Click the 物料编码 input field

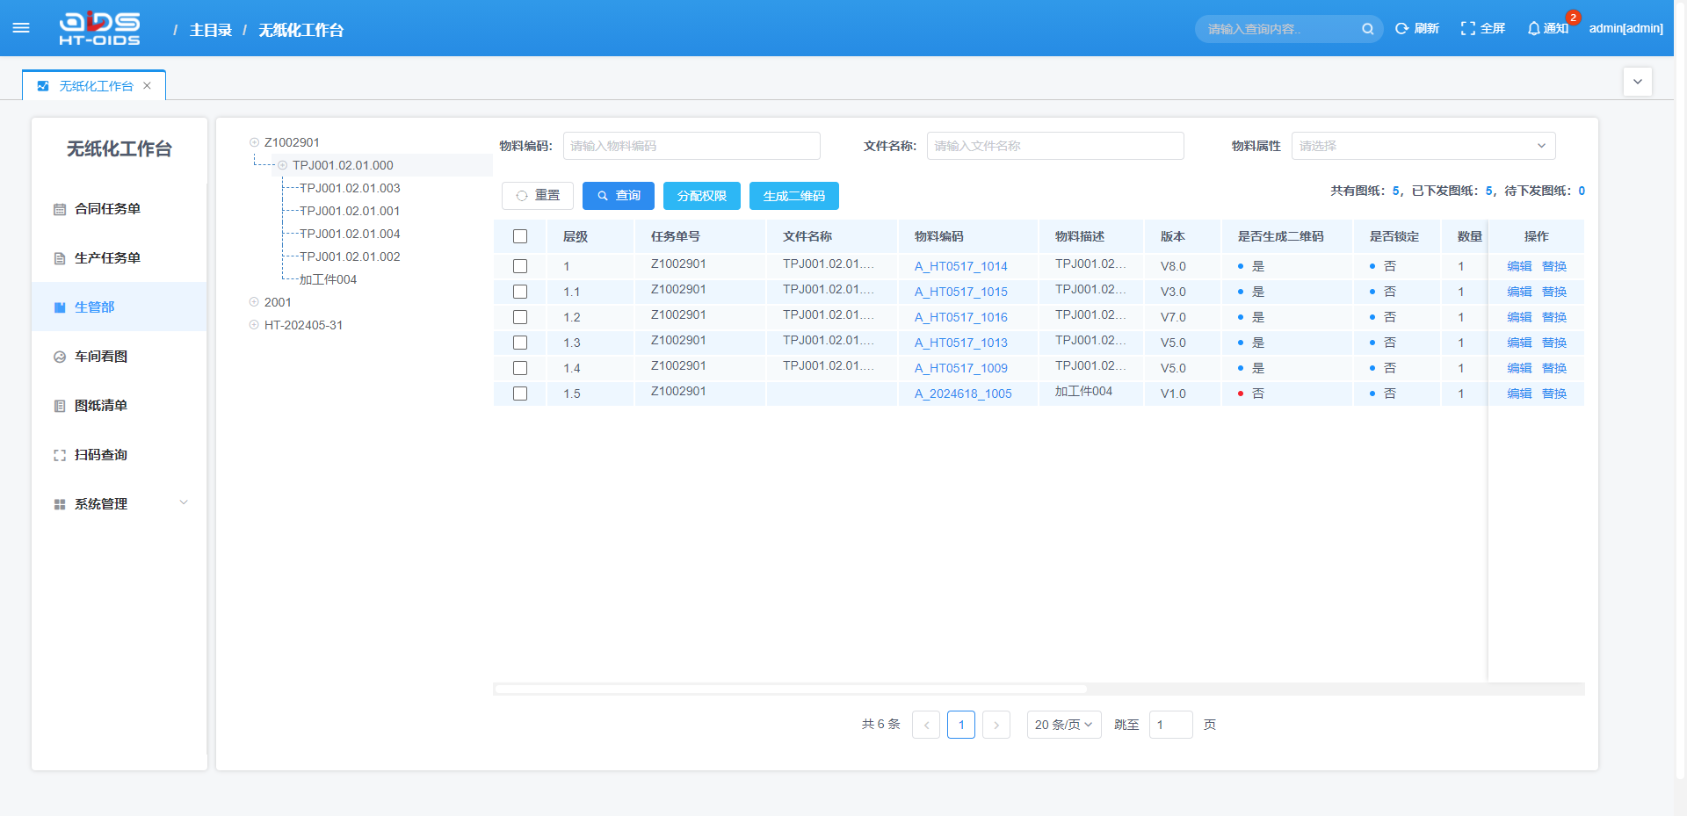pos(691,146)
